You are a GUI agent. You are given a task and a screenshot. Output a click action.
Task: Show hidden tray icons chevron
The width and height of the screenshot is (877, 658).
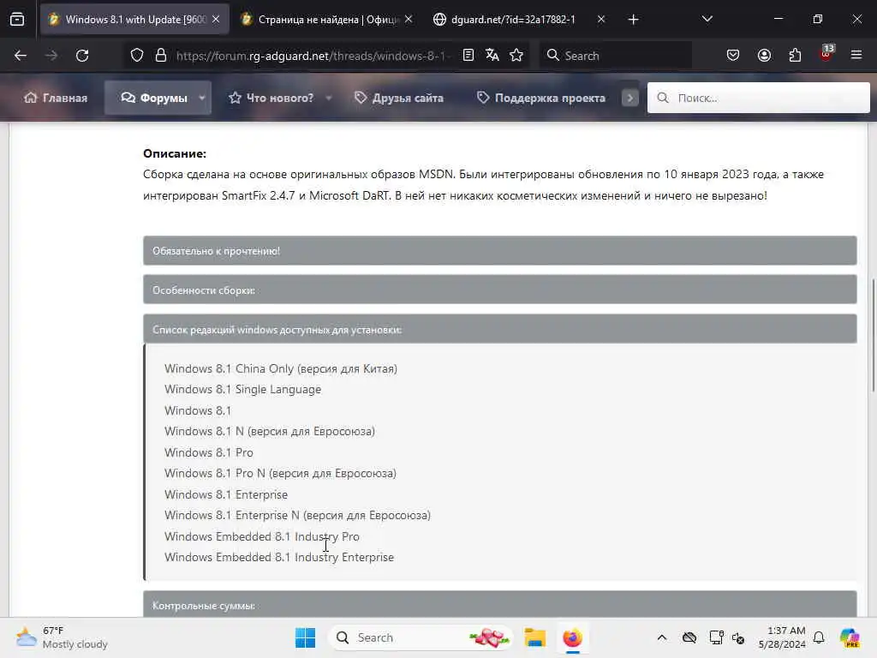(x=662, y=637)
